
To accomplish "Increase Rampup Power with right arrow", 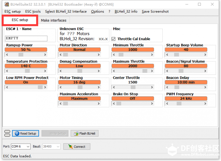I will pyautogui.click(x=45, y=55).
